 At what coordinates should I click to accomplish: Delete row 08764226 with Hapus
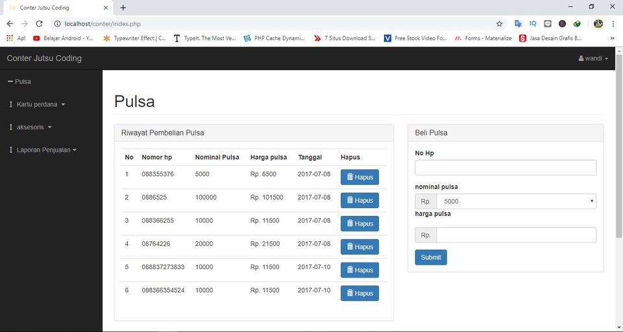[x=360, y=246]
